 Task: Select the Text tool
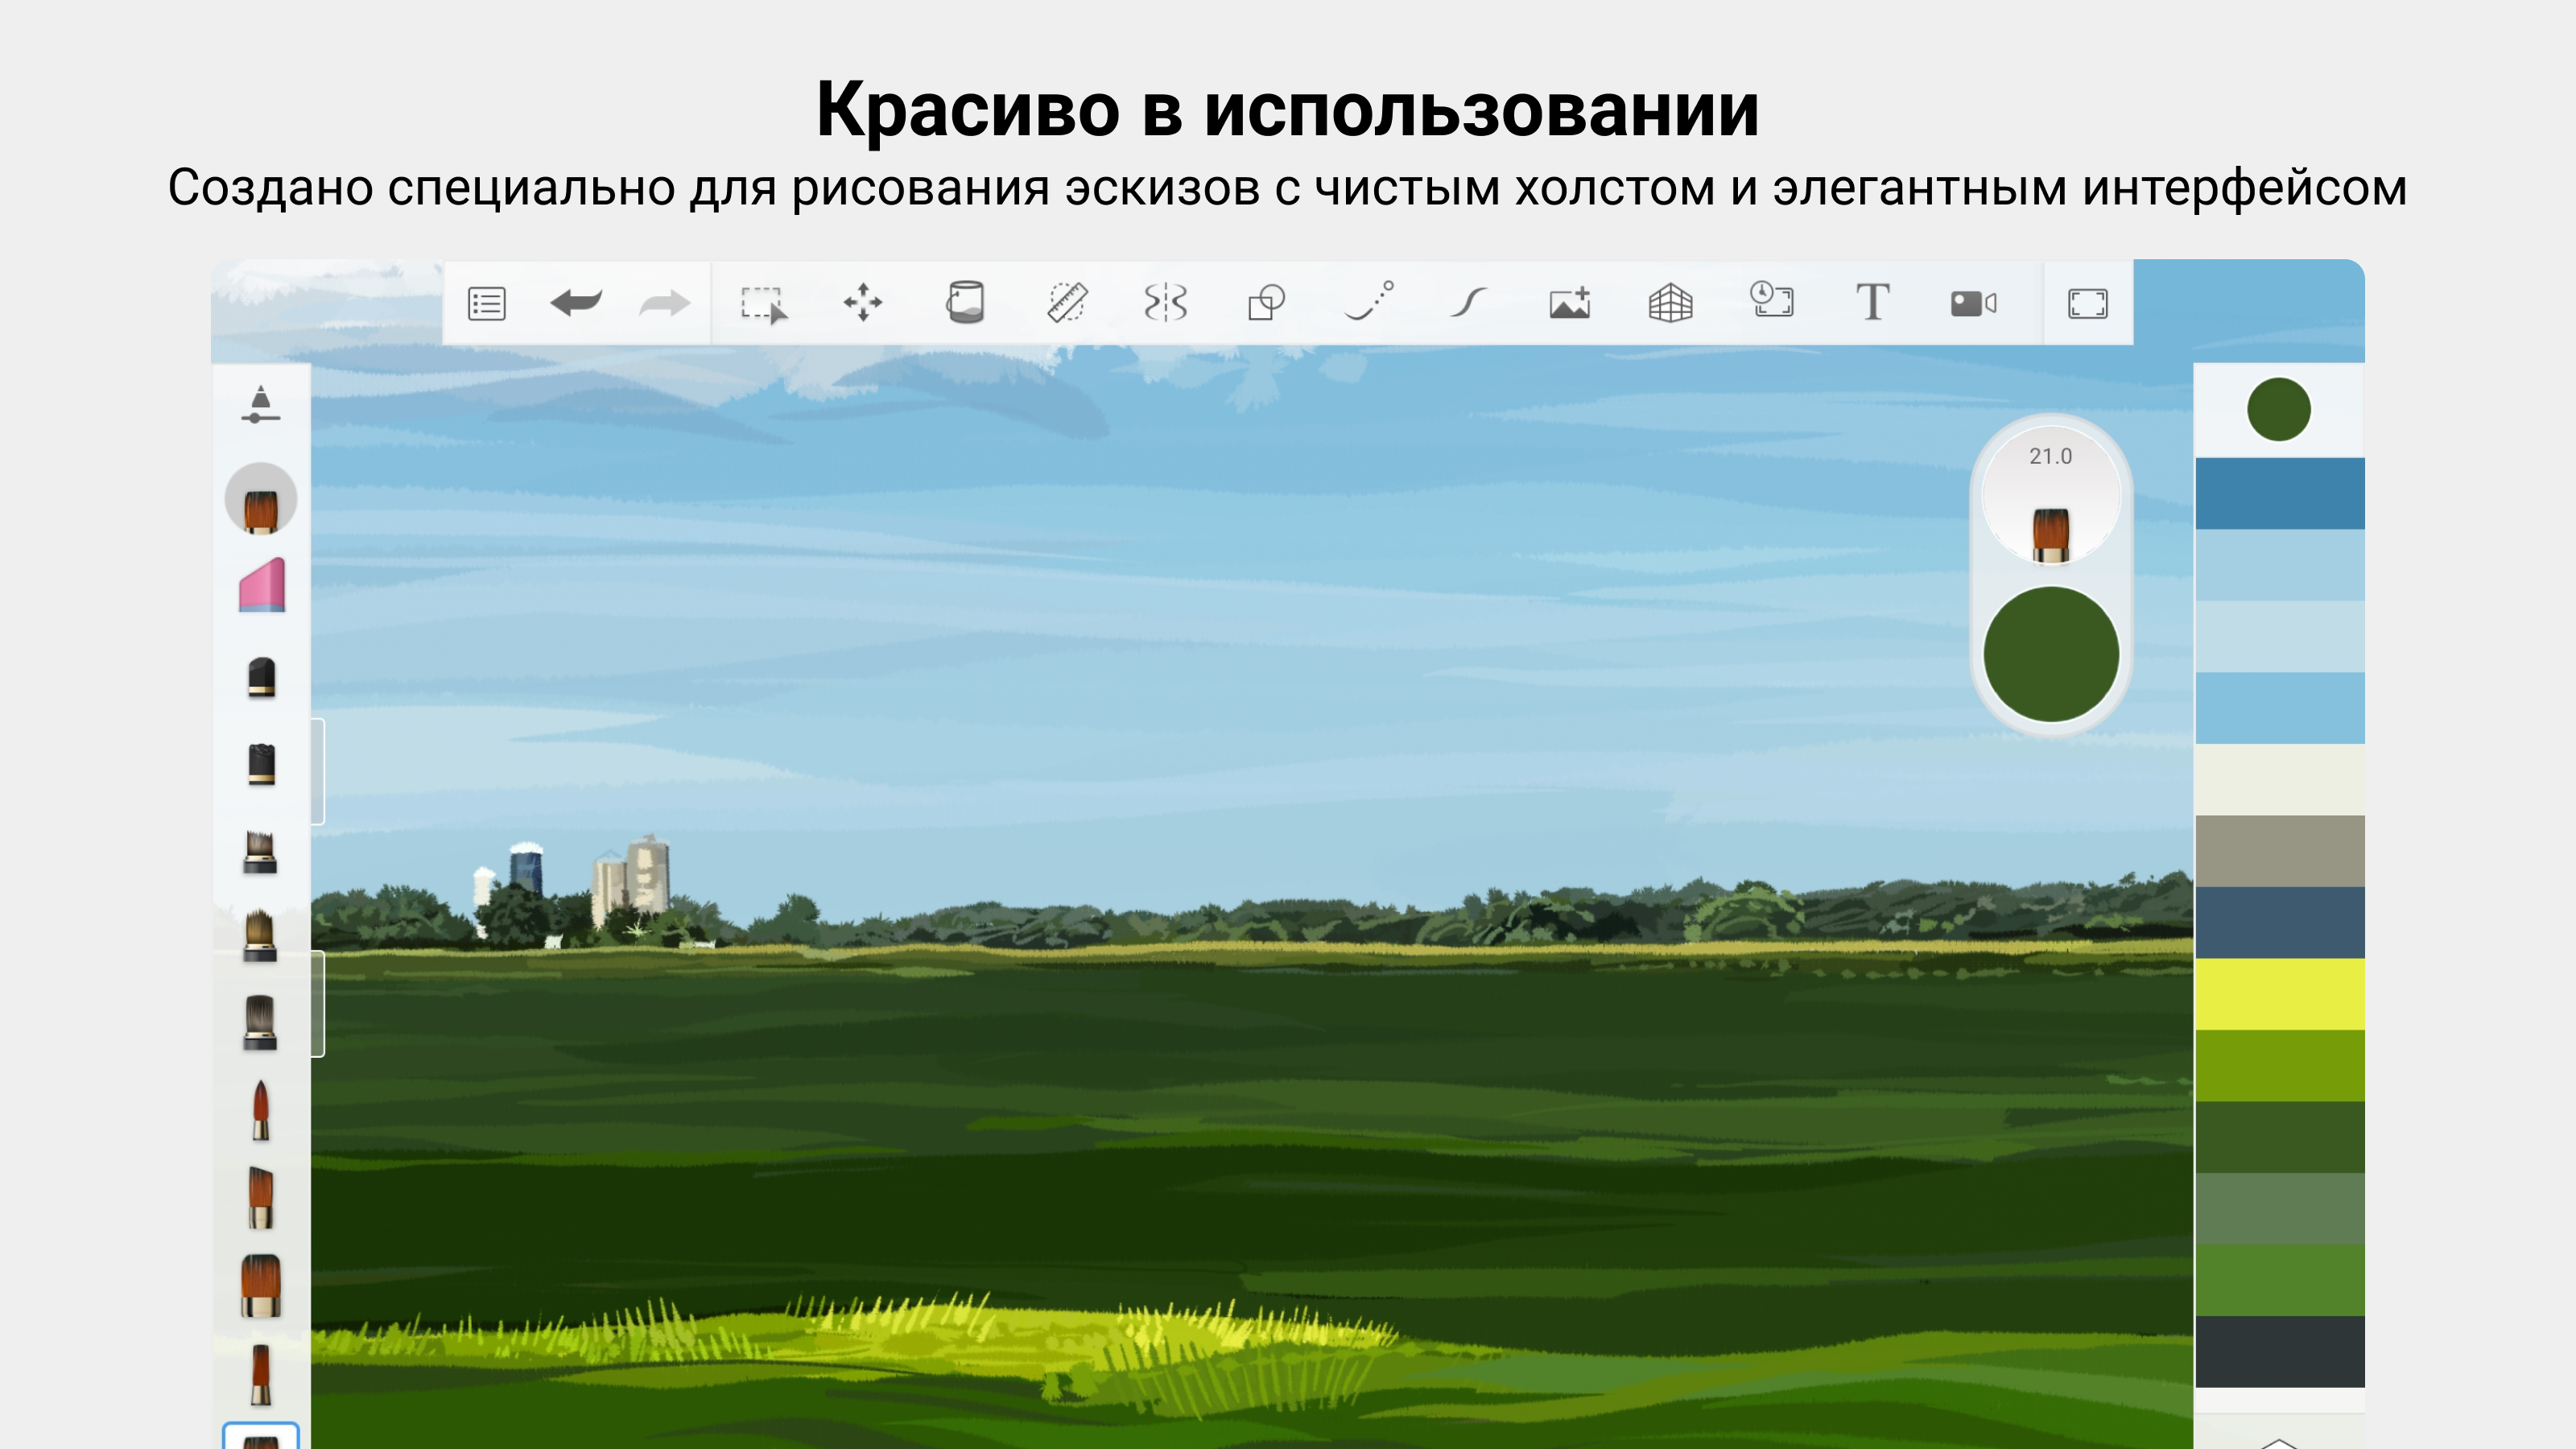coord(1873,302)
